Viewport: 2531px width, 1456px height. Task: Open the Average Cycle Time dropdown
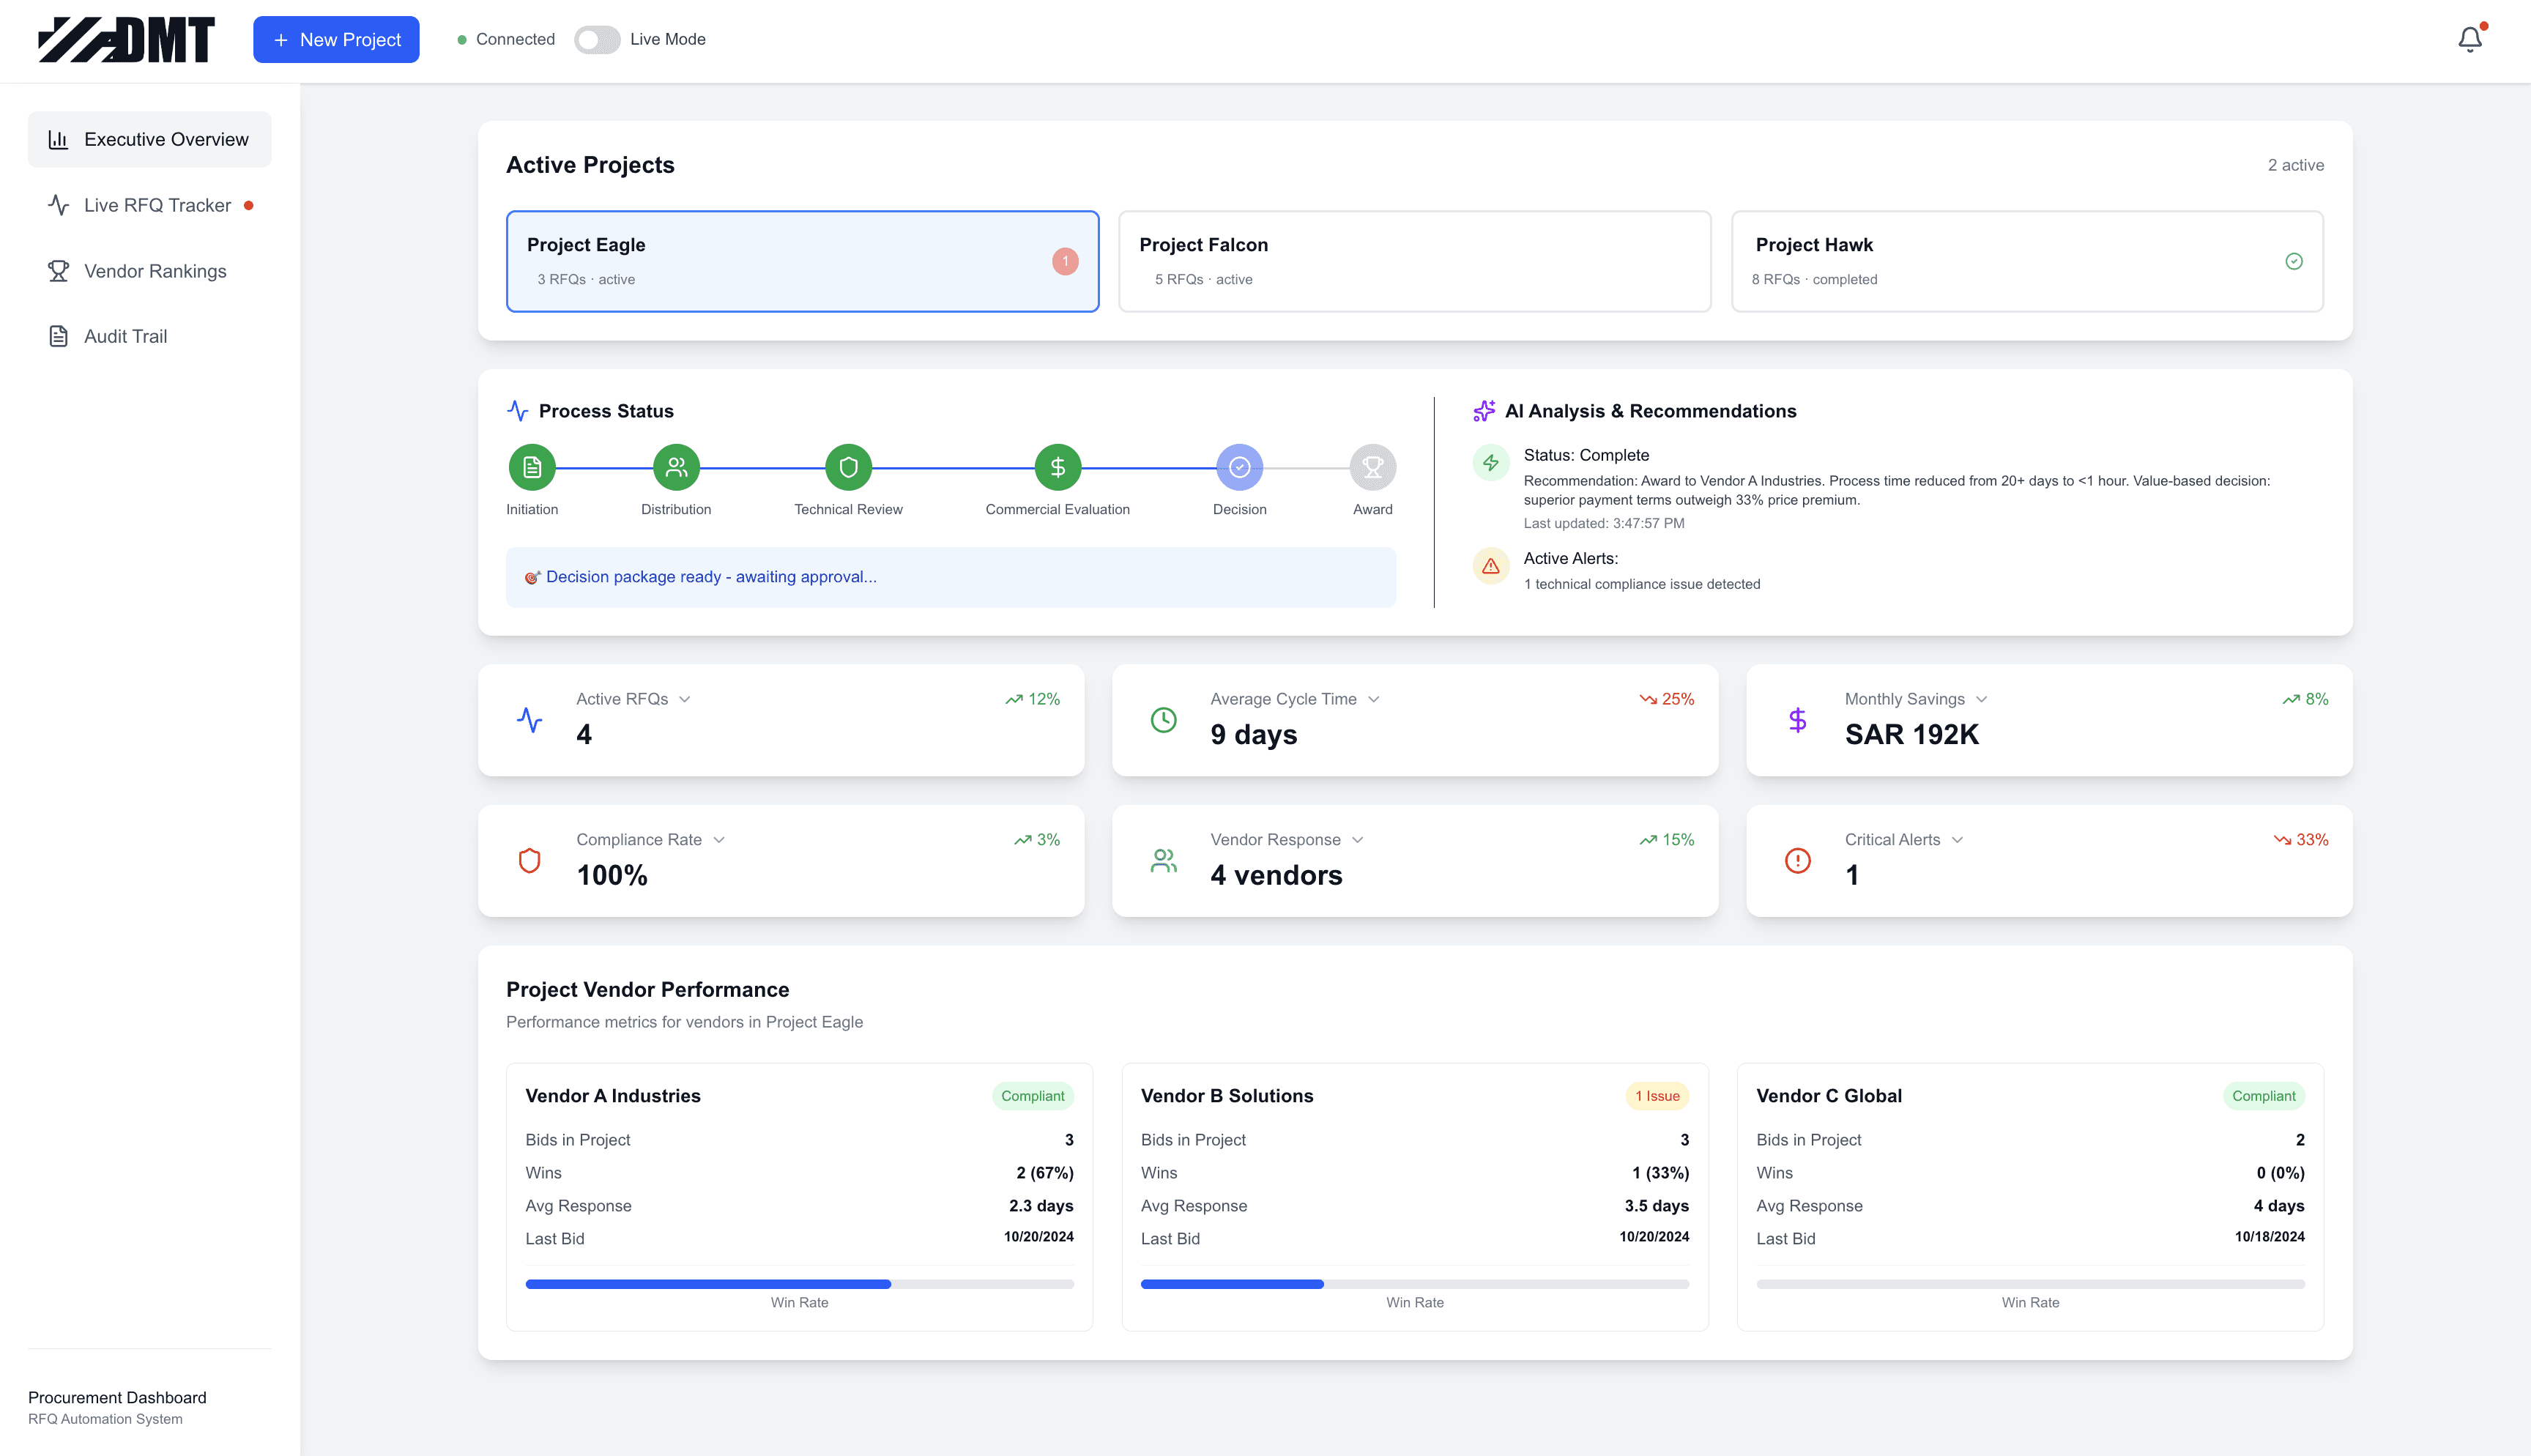tap(1373, 699)
